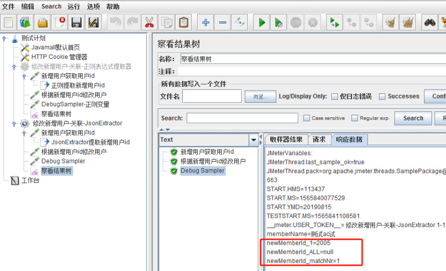Collapse the 测试计划 root node
The width and height of the screenshot is (446, 271).
[4, 39]
